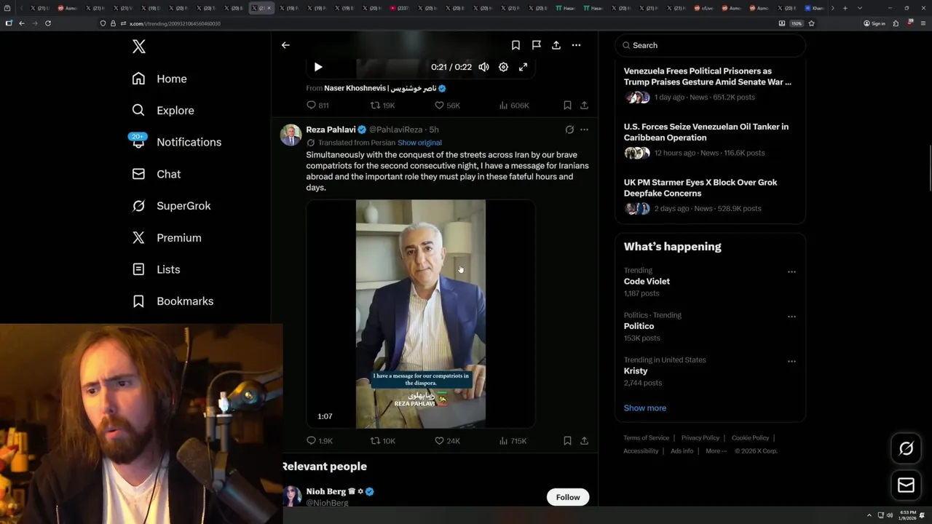
Task: Open more options for Code Violet
Action: (791, 272)
